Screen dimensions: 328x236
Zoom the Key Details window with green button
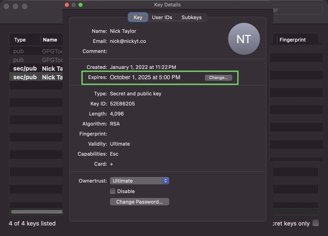(80, 5)
